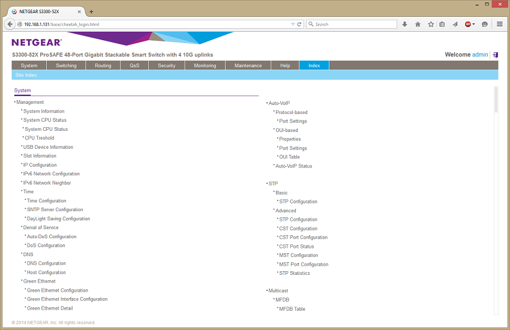Open CPU Treshold link
Screen dimensions: 510x330
(x=40, y=138)
